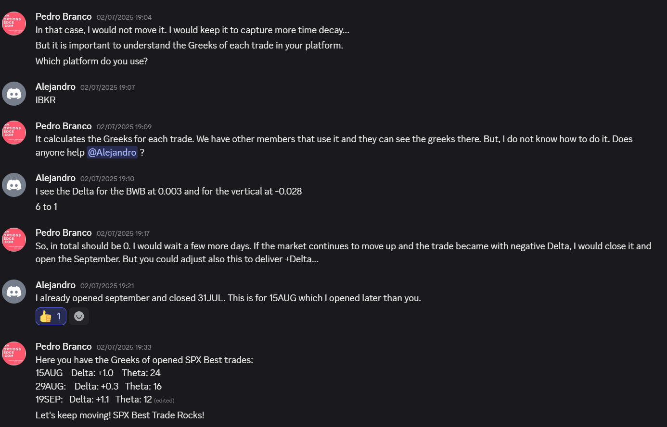The width and height of the screenshot is (667, 427).
Task: Click the 02/07/2025 19:09 timestamp
Action: coord(124,127)
